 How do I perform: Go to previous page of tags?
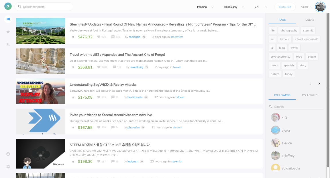pos(311,84)
